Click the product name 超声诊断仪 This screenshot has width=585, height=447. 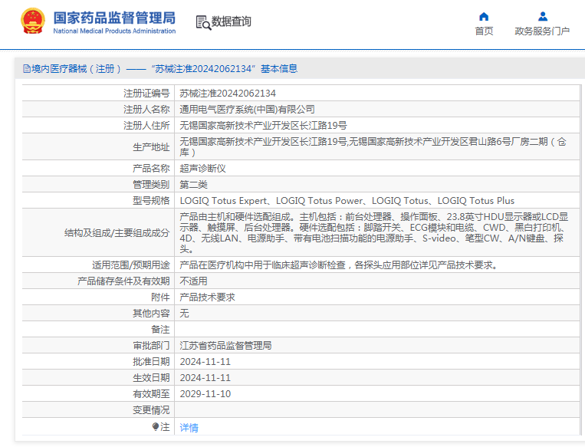click(202, 168)
